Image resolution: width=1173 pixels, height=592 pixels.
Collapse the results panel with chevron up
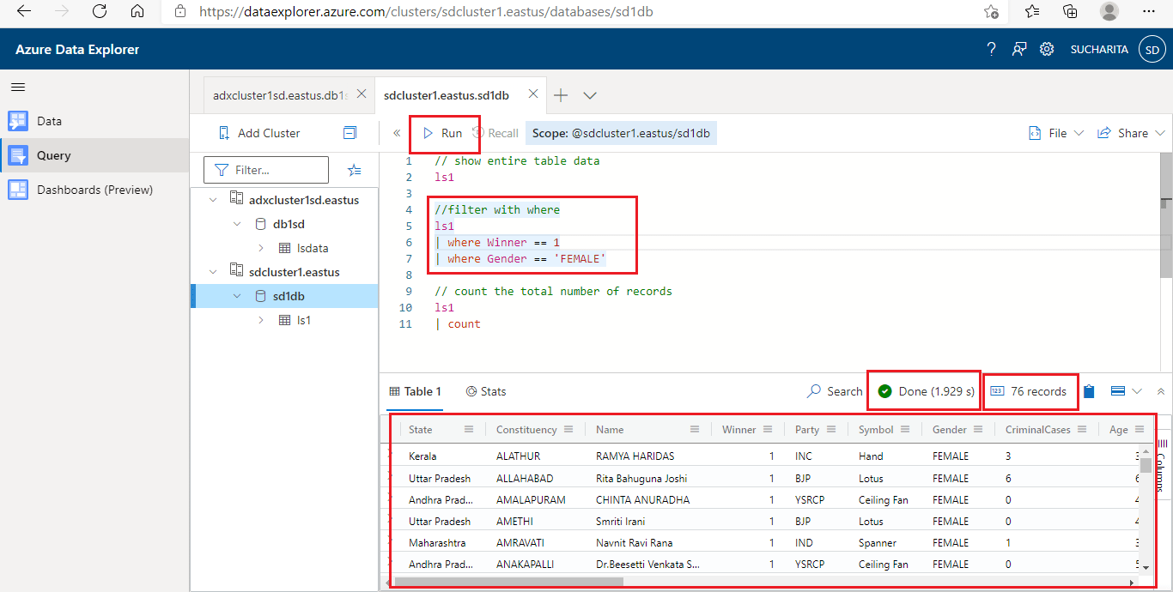1161,391
